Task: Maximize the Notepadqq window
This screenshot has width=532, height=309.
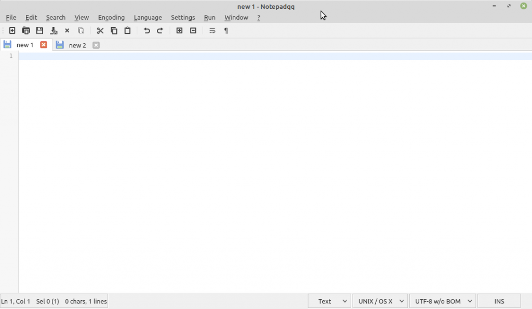Action: 509,6
